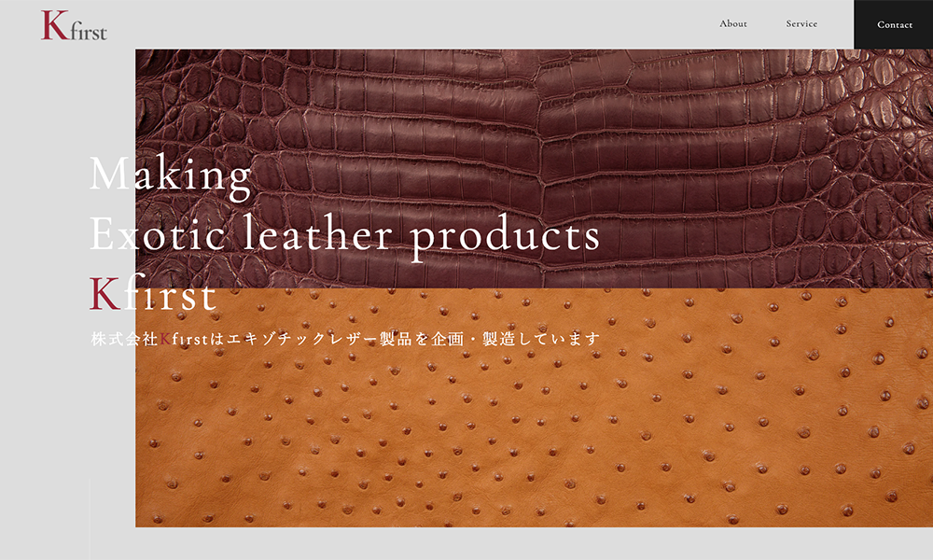
Task: Open the About page
Action: point(733,24)
